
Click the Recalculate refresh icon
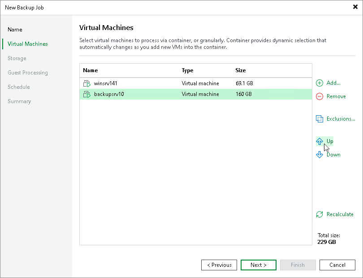pos(320,214)
